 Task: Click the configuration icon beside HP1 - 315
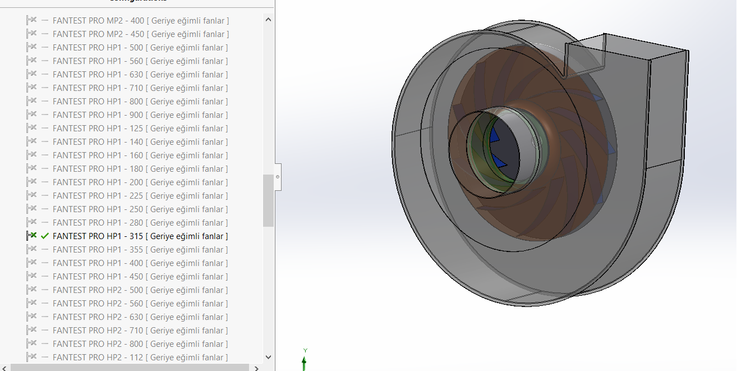pyautogui.click(x=32, y=236)
